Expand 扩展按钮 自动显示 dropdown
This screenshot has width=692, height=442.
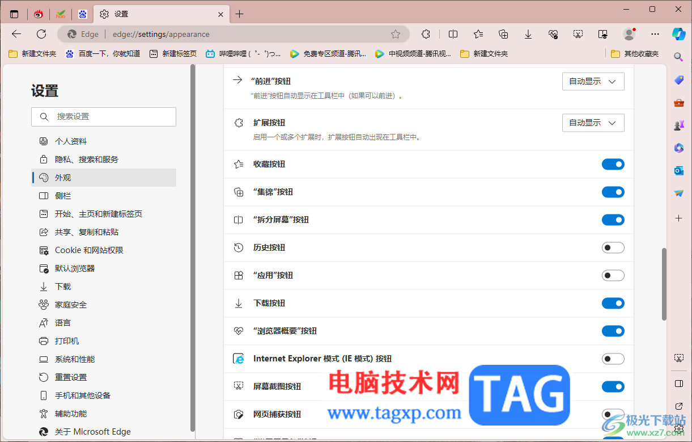(x=593, y=123)
